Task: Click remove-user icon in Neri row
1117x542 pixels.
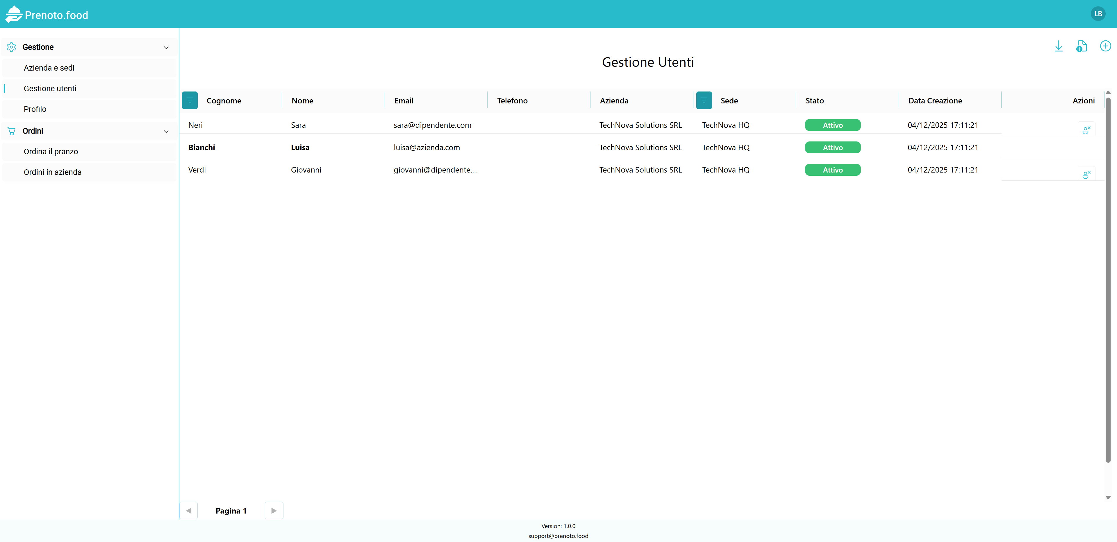Action: click(1086, 130)
